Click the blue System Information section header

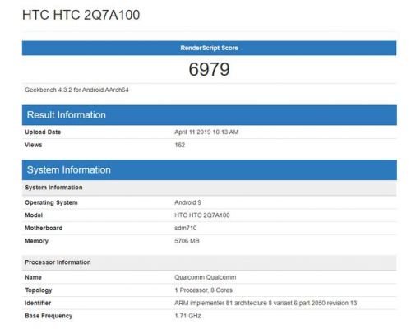(x=209, y=170)
